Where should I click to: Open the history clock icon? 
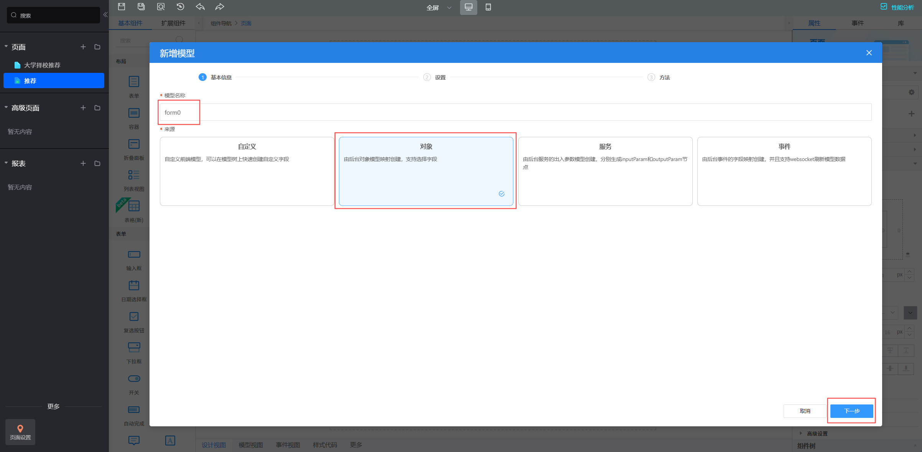(x=180, y=7)
